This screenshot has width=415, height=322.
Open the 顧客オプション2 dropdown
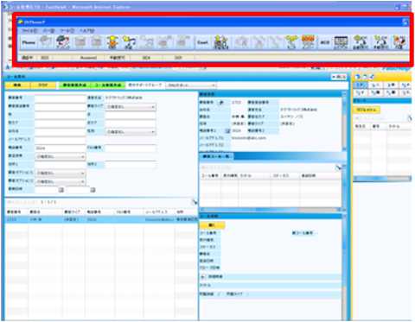coord(61,181)
